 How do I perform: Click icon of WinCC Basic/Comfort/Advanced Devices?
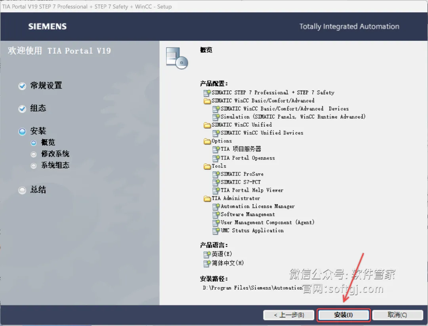216,109
